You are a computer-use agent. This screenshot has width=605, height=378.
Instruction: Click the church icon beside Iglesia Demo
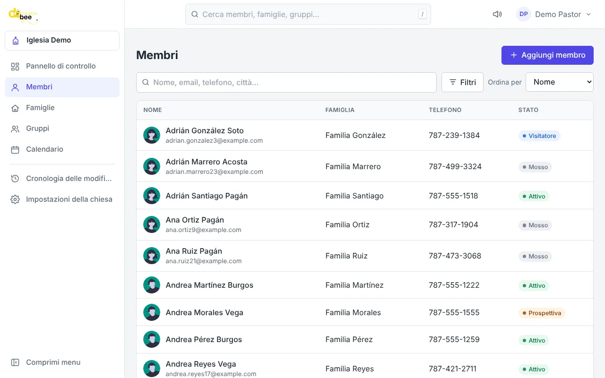tap(16, 41)
